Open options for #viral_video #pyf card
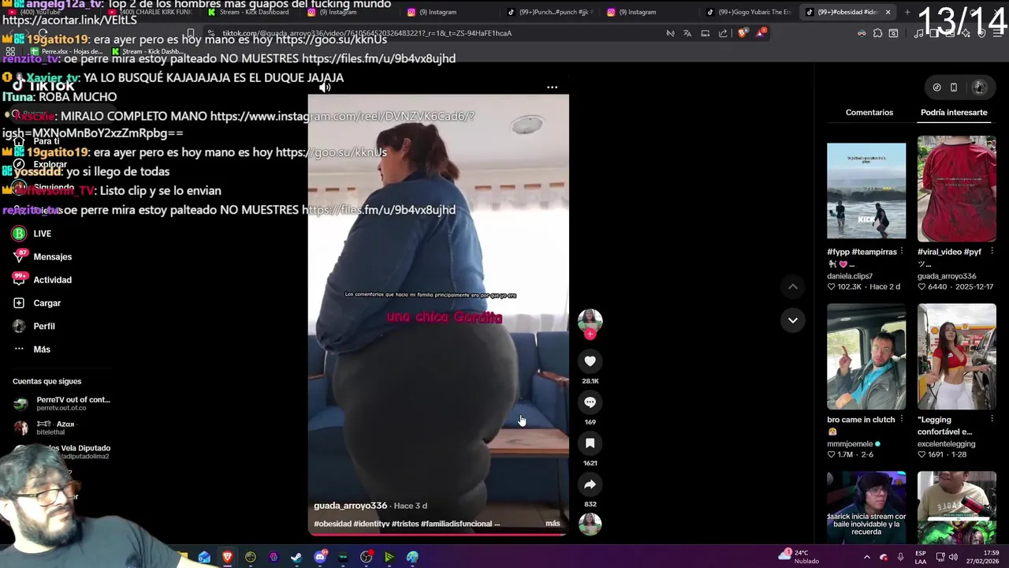The width and height of the screenshot is (1009, 568). [992, 252]
